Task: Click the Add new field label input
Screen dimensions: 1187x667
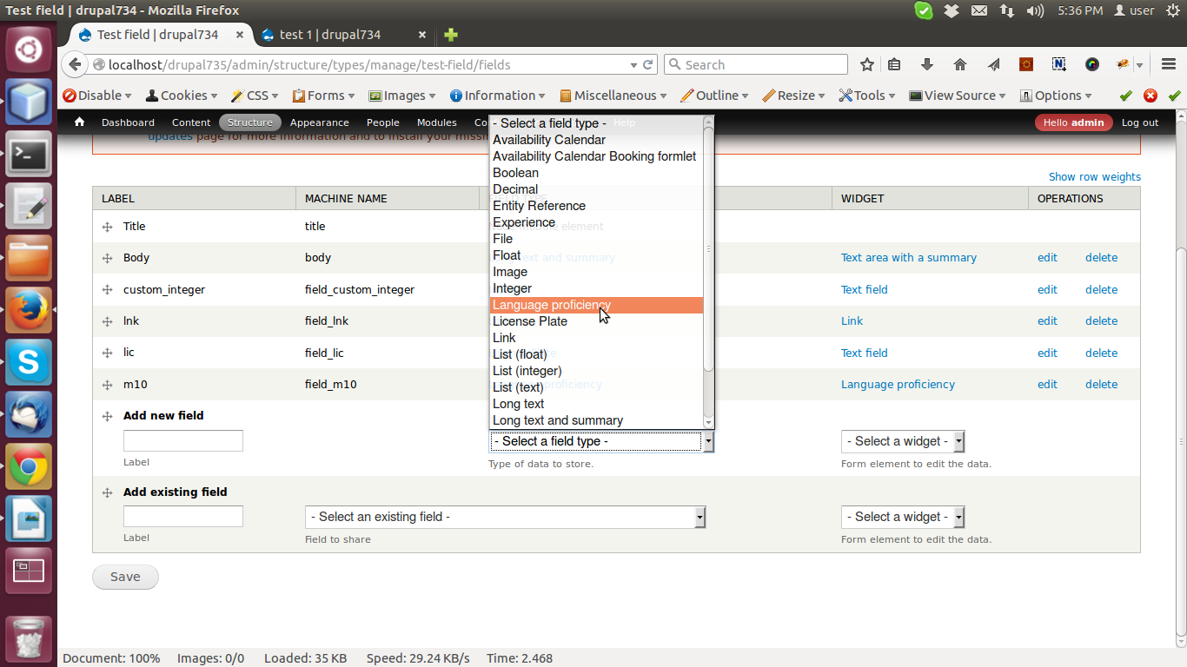Action: [x=183, y=440]
